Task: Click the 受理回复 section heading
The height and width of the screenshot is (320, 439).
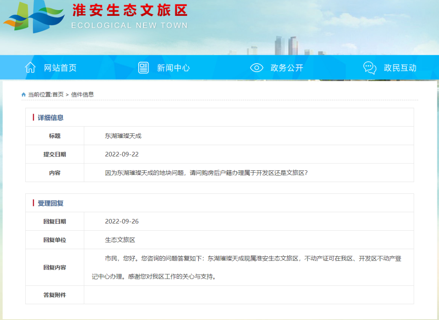Action: 50,203
